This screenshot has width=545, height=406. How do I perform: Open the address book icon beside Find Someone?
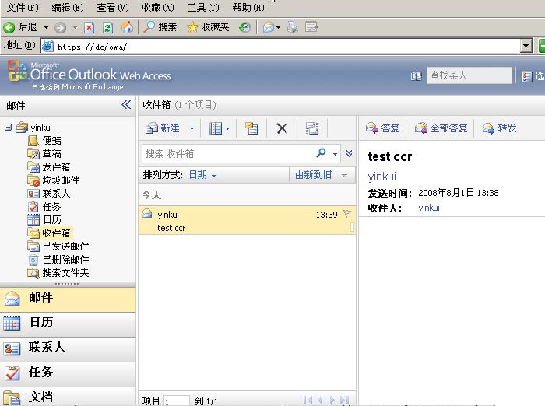[416, 75]
